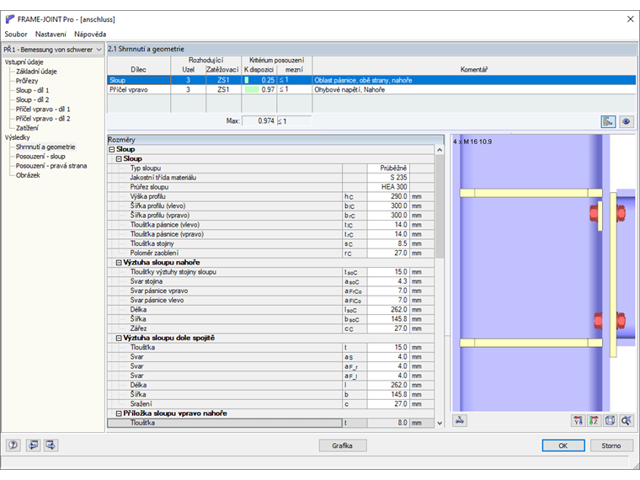Collapse Výztuha sloupu dole spojitě group
The width and height of the screenshot is (640, 480).
click(119, 338)
